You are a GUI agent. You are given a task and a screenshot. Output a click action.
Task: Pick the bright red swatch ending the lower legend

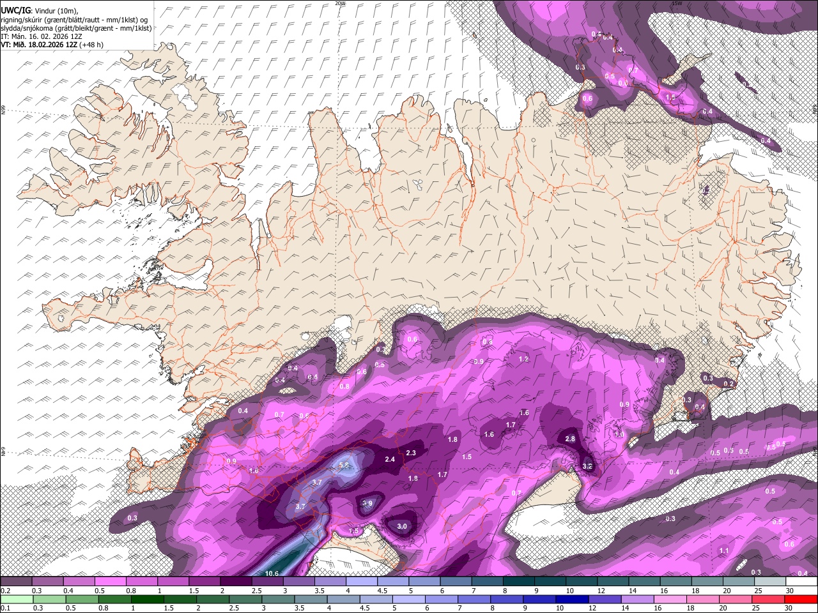[801, 599]
